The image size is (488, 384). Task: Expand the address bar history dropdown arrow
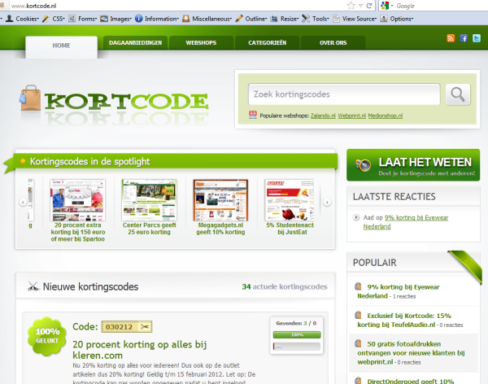[360, 6]
